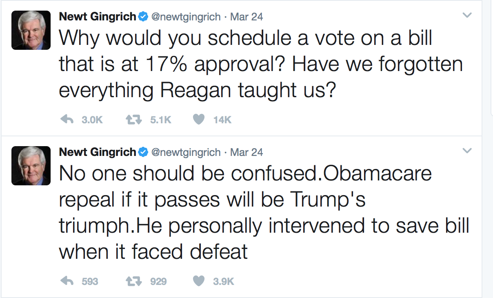Viewport: 493px width, 298px height.
Task: Open @newtgingrich handle in second tweet
Action: tap(186, 152)
